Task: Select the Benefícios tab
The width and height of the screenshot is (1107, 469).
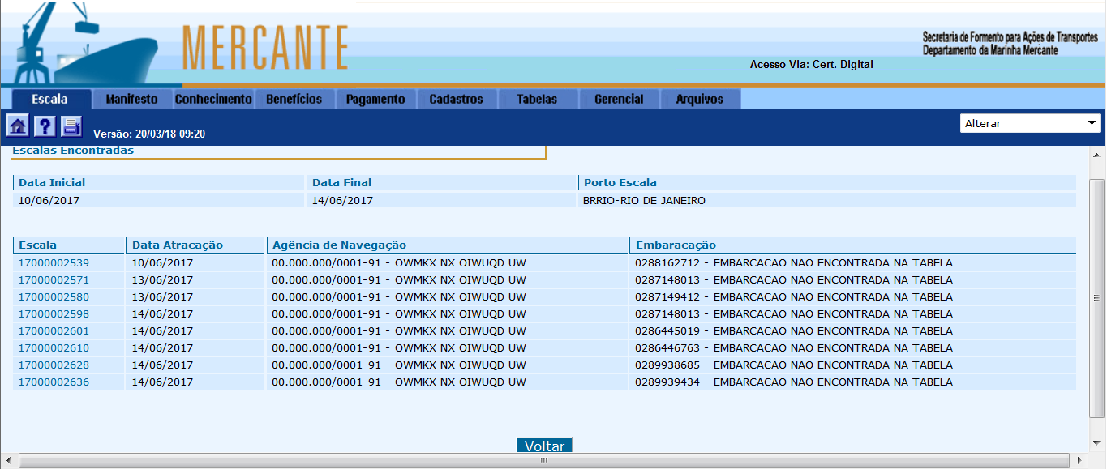Action: 294,99
